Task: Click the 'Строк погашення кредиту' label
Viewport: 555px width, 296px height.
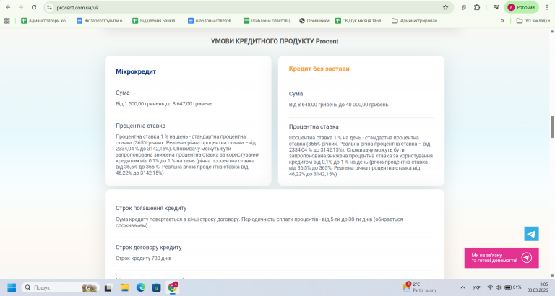Action: point(151,209)
